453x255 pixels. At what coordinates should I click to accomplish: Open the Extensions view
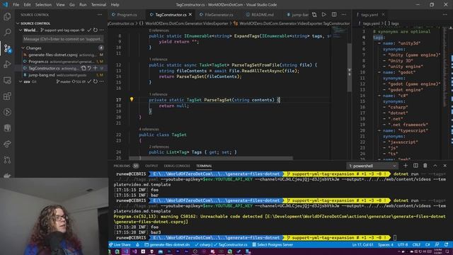pos(7,96)
